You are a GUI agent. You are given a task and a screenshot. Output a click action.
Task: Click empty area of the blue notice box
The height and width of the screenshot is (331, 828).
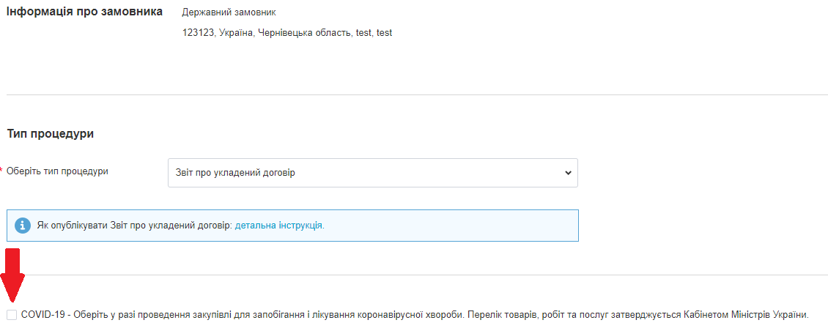click(x=449, y=226)
